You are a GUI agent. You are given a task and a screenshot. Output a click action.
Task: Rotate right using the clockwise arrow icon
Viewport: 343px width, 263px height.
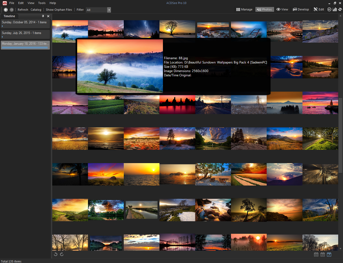(x=62, y=254)
